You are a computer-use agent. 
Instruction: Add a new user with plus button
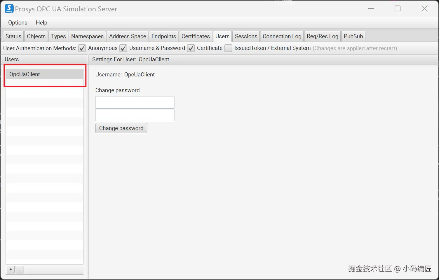point(11,269)
